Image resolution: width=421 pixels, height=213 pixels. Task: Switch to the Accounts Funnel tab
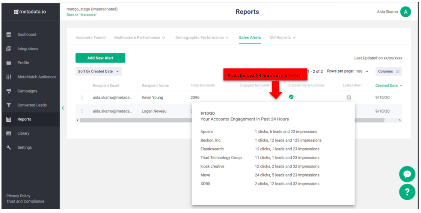coord(90,38)
